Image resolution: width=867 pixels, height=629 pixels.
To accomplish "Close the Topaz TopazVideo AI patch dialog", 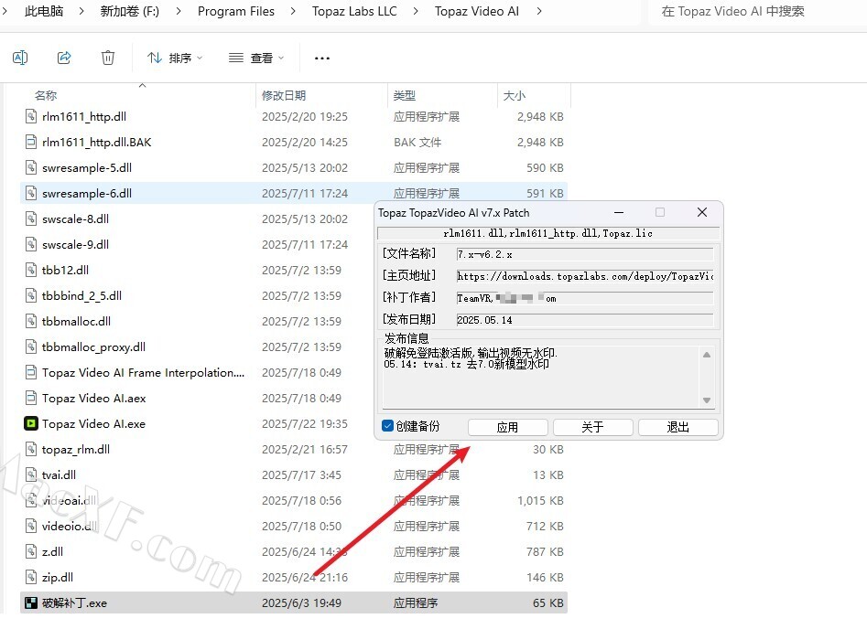I will (x=702, y=213).
